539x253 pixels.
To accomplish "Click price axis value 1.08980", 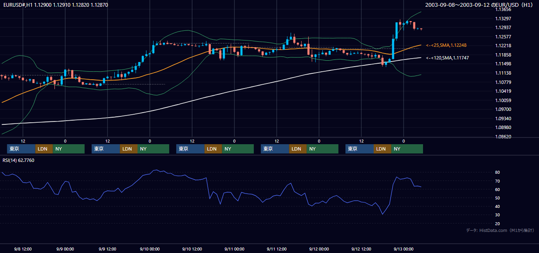I will pyautogui.click(x=504, y=127).
